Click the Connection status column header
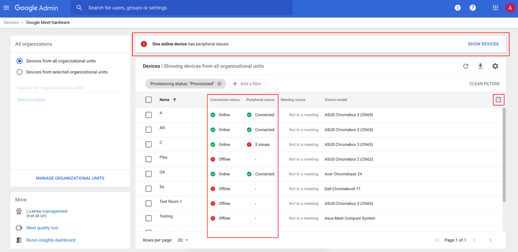The width and height of the screenshot is (518, 252). point(225,100)
